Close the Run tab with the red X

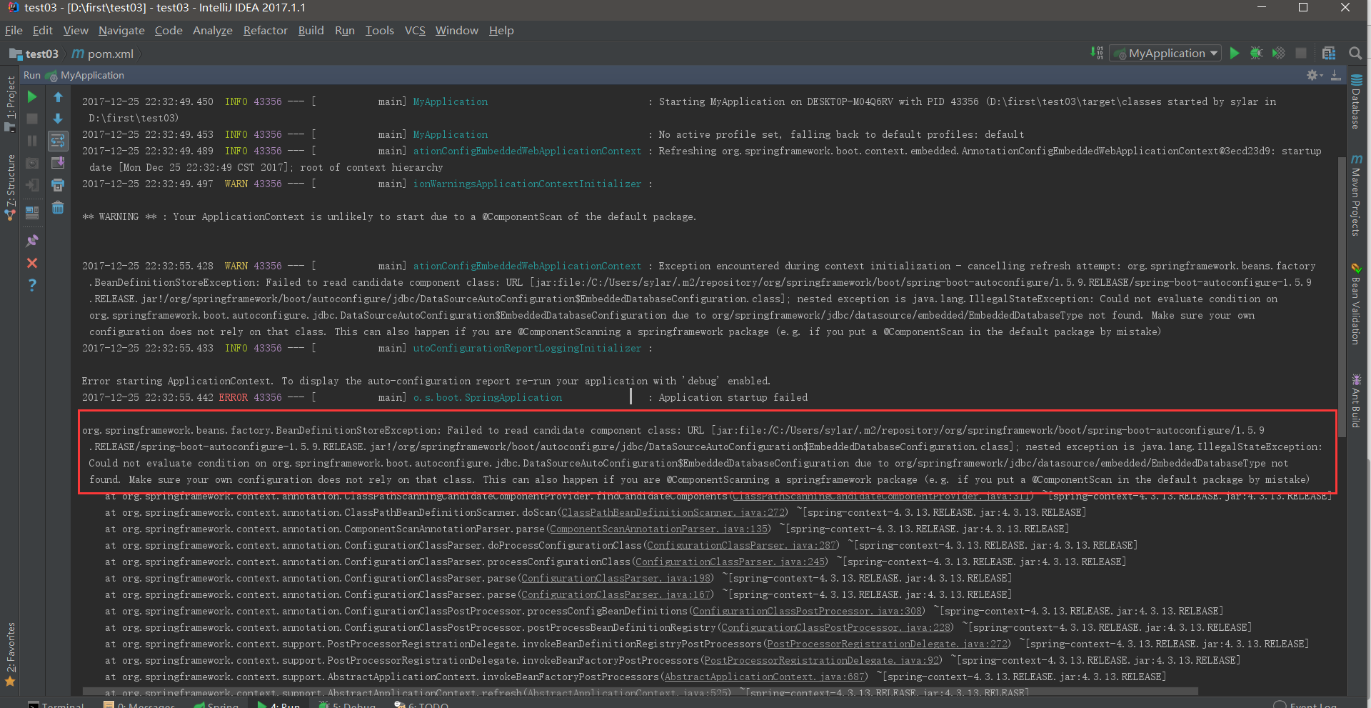(32, 263)
